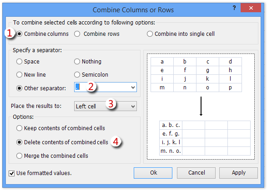Click the 'a' cell in preview table
The height and width of the screenshot is (190, 267).
pyautogui.click(x=162, y=62)
